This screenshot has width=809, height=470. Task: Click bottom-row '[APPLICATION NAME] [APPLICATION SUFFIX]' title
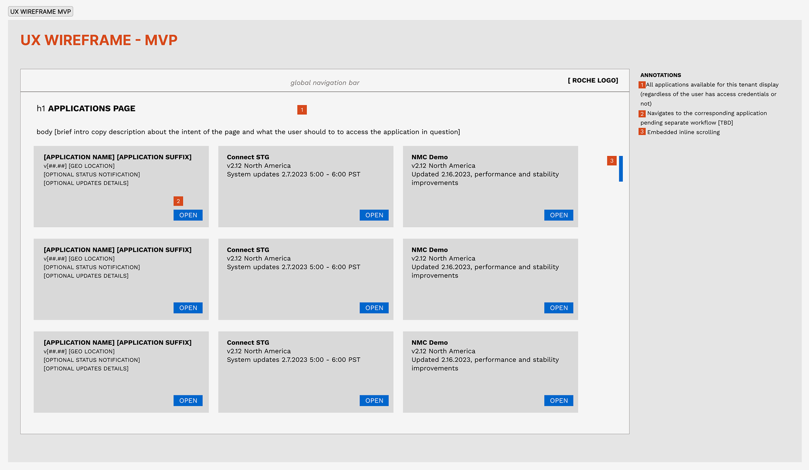coord(118,342)
